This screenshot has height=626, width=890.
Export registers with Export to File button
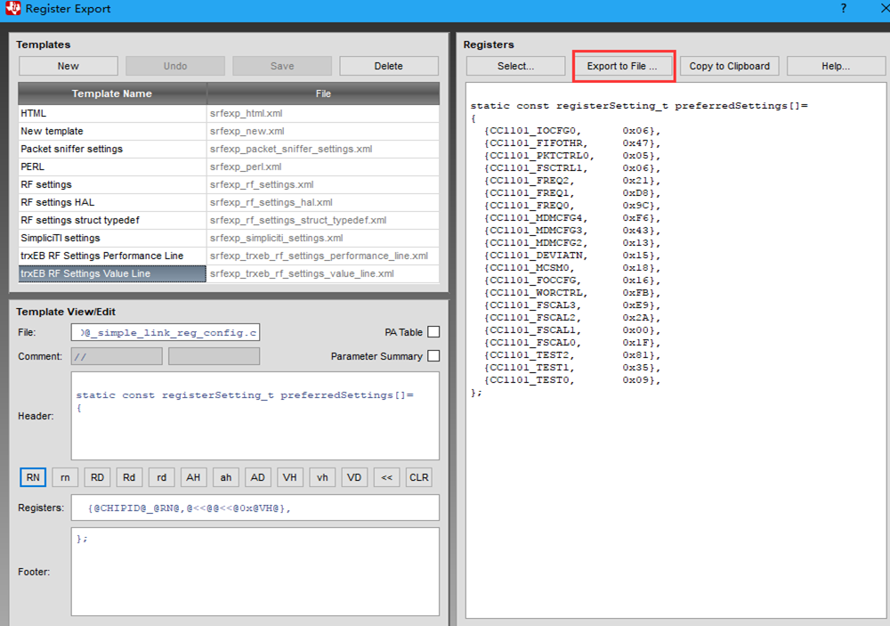point(622,66)
